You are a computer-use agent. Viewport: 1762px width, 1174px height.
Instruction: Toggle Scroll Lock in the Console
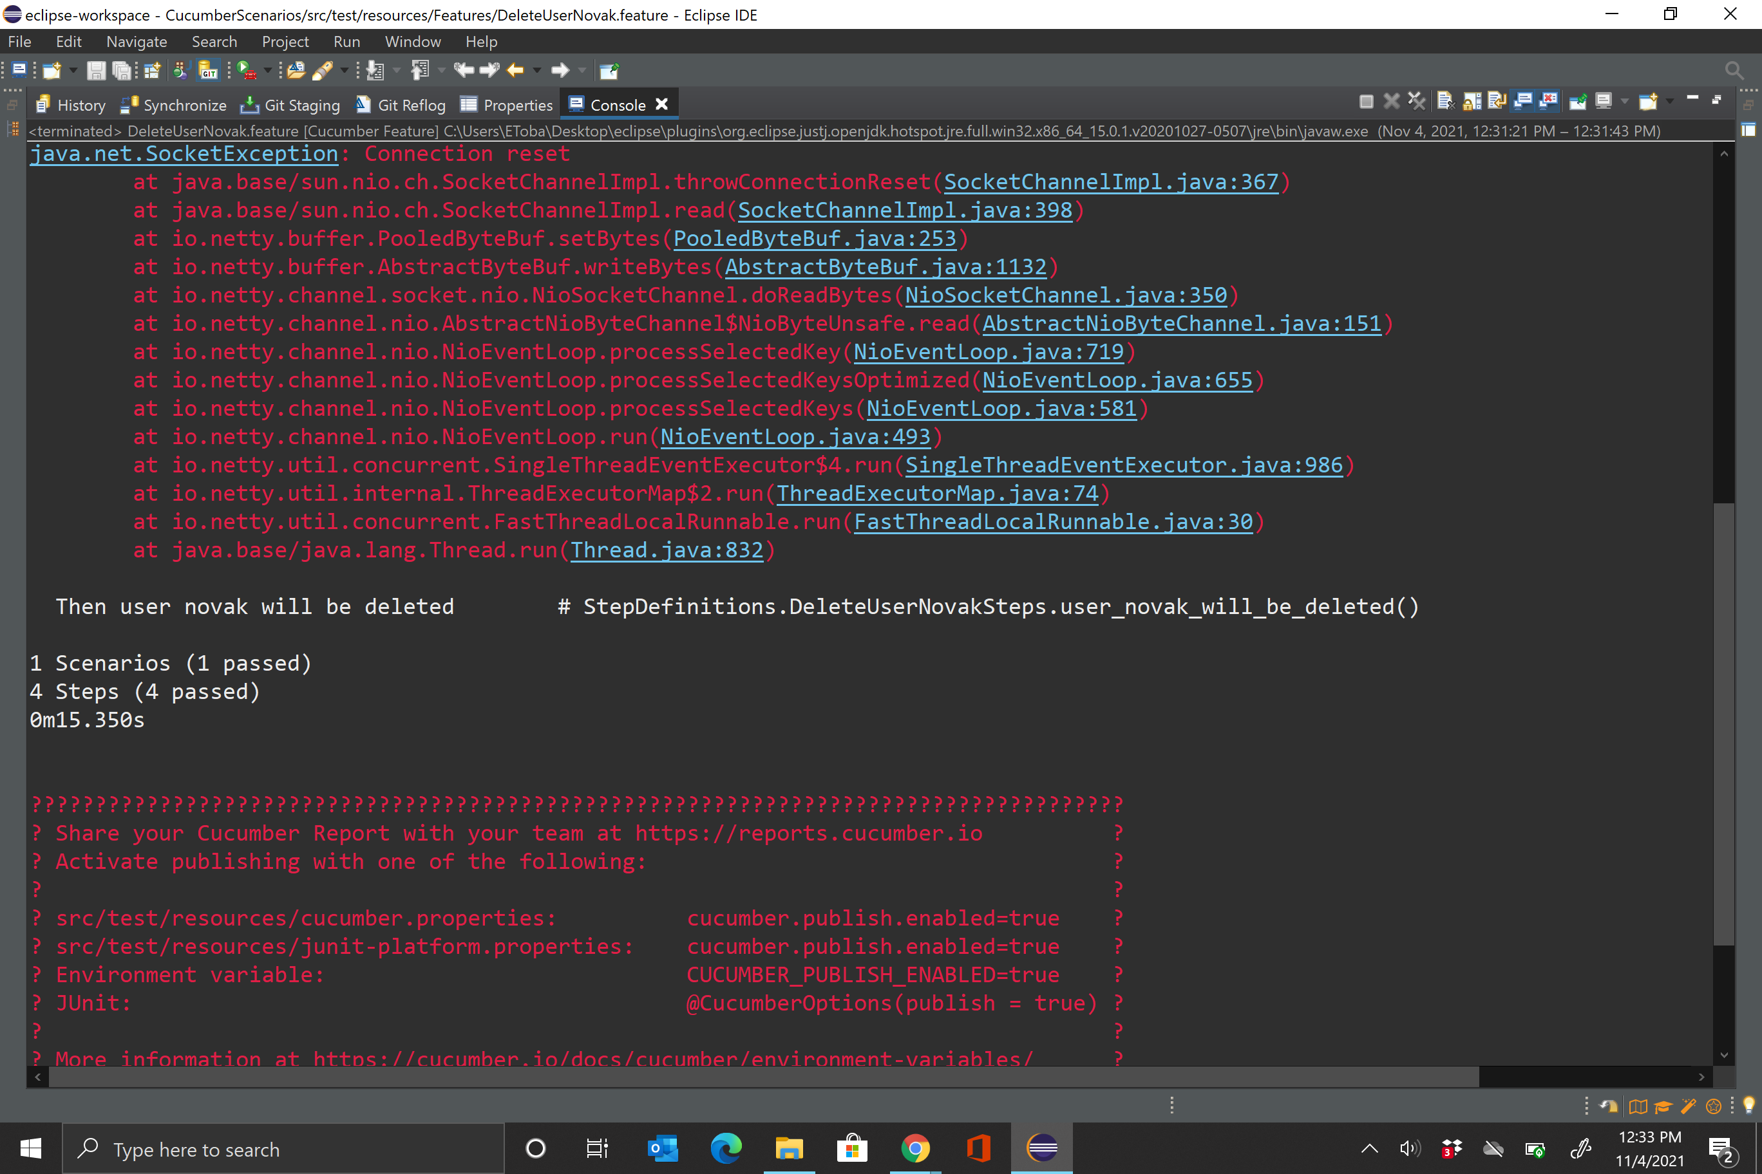(1472, 101)
